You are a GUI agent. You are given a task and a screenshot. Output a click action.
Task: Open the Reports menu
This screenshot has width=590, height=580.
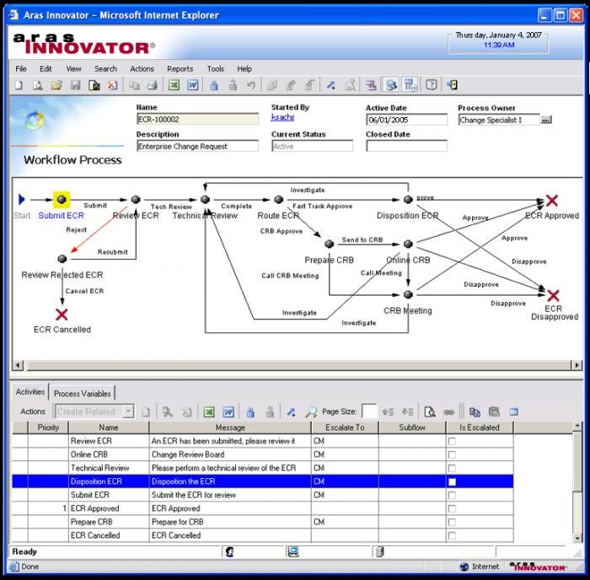pyautogui.click(x=180, y=69)
